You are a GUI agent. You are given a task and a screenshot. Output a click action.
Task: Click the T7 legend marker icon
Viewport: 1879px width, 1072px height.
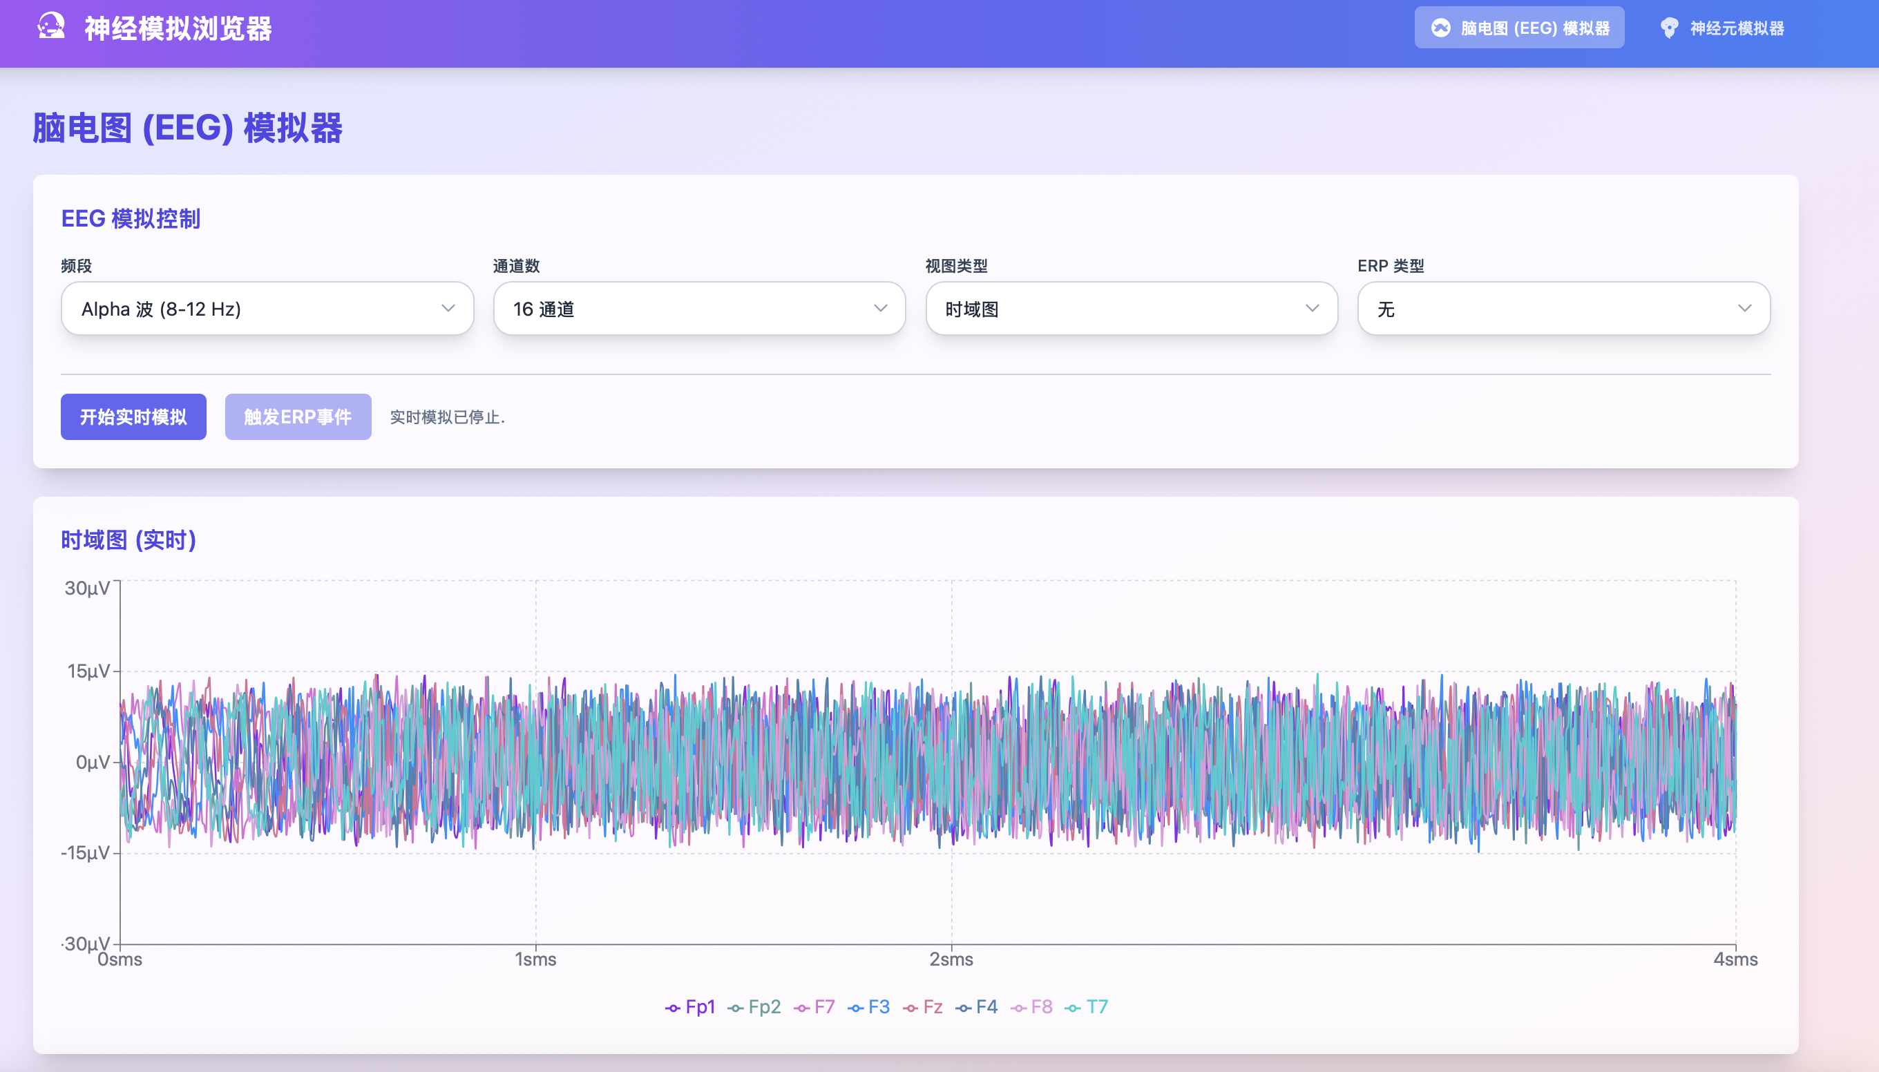point(1073,1008)
